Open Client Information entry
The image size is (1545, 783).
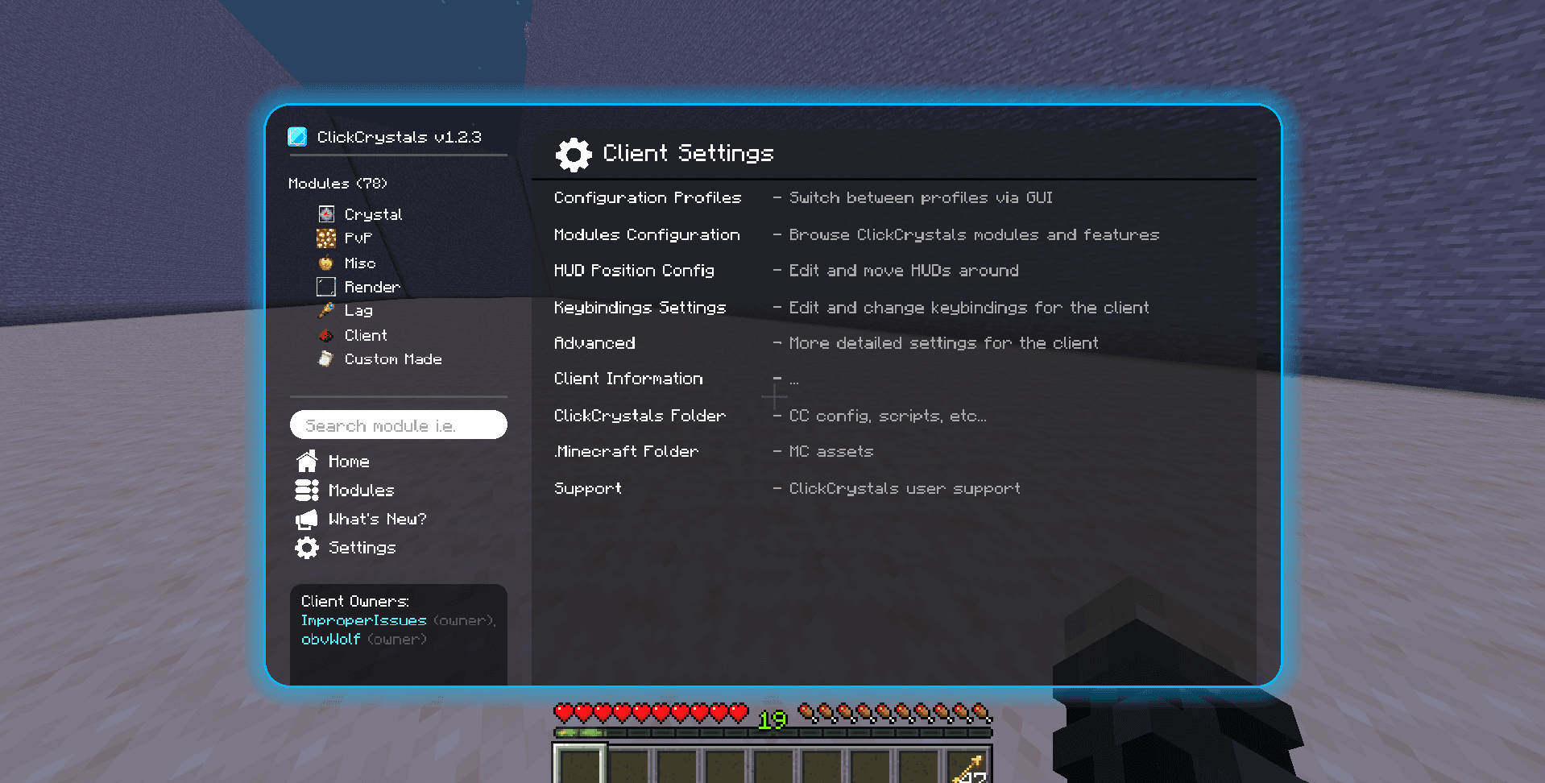click(628, 379)
